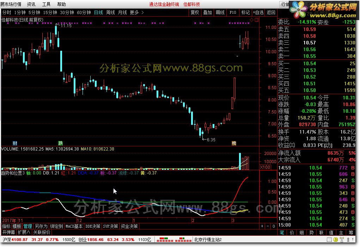This screenshot has height=247, width=360.
Task: Click the X100 volume scale label
Action: [x=265, y=167]
